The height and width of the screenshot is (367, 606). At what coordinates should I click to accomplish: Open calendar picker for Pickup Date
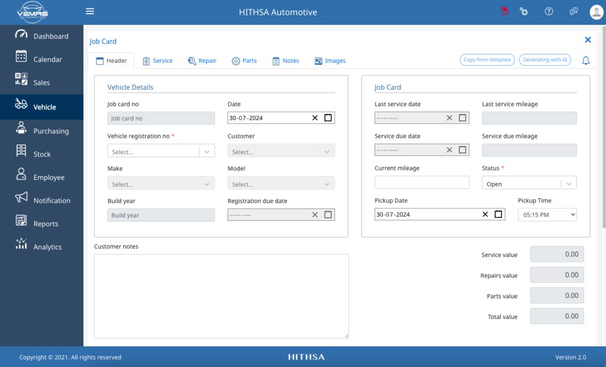(x=498, y=214)
